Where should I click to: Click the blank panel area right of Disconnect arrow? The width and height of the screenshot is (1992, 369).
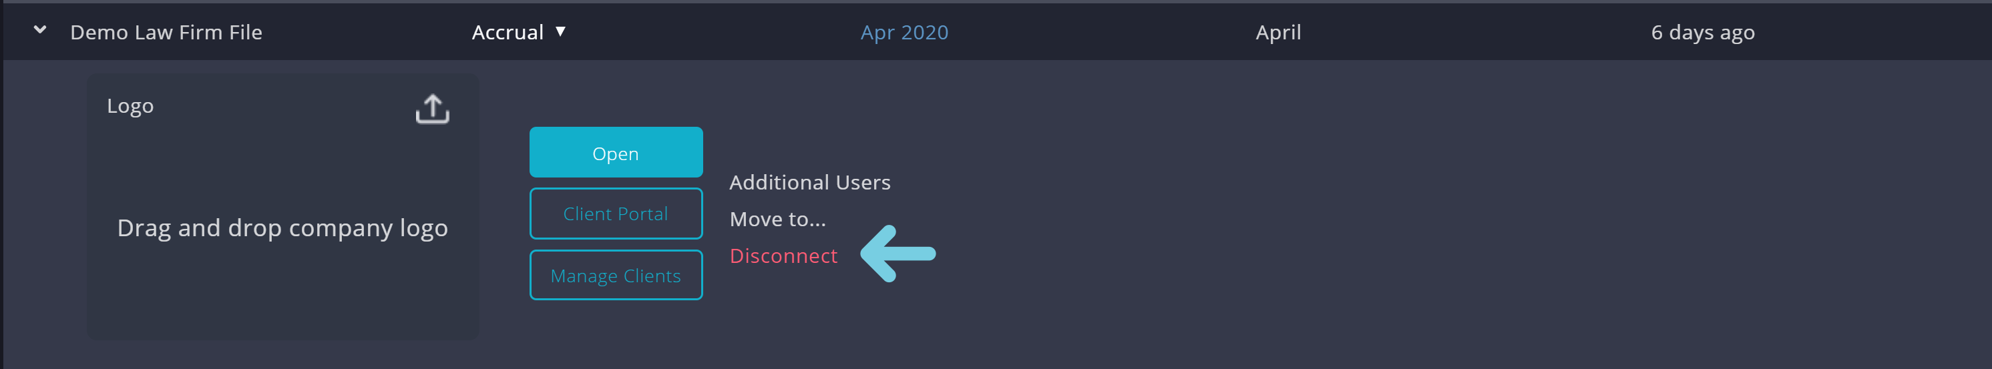coord(1392,255)
